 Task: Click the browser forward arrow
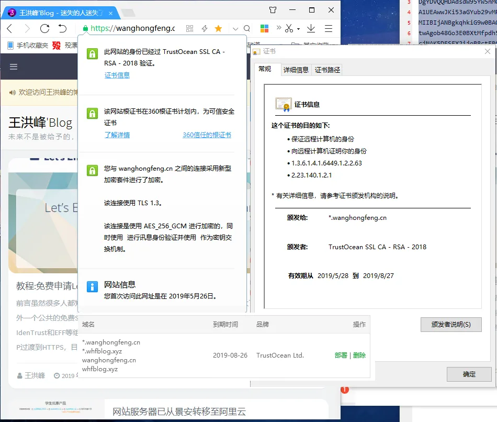coord(27,29)
